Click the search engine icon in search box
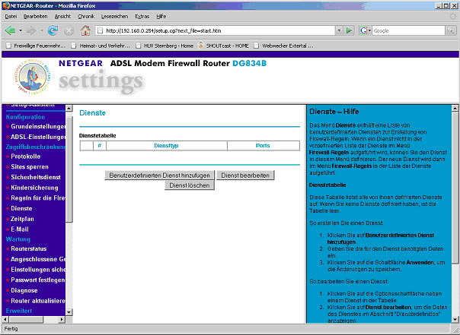The height and width of the screenshot is (335, 460). point(364,30)
